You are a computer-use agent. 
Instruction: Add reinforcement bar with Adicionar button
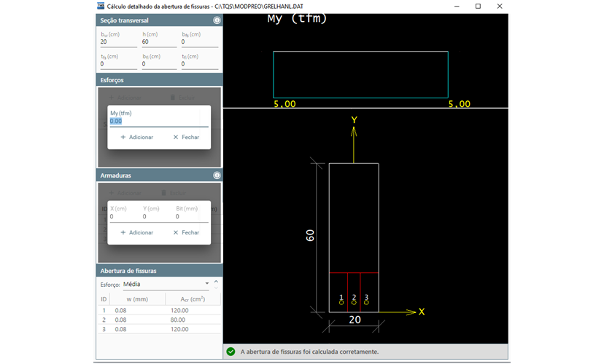pos(136,232)
